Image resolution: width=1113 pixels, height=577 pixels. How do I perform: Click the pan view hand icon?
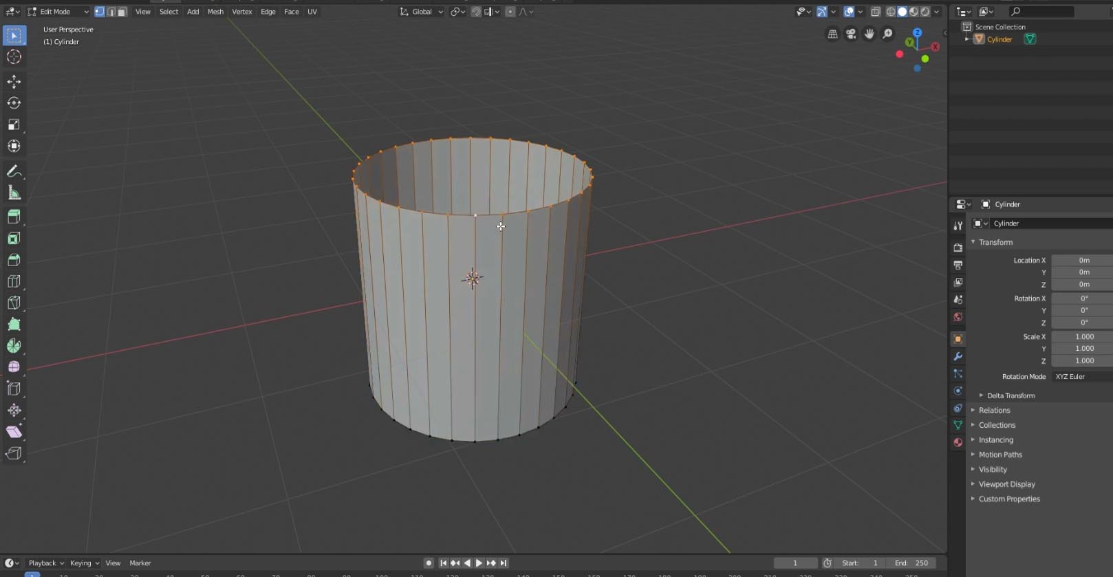point(869,34)
